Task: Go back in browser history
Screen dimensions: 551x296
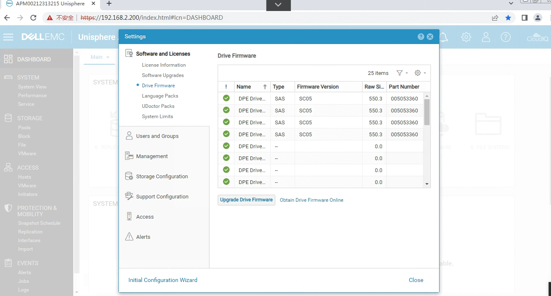Action: pos(7,18)
